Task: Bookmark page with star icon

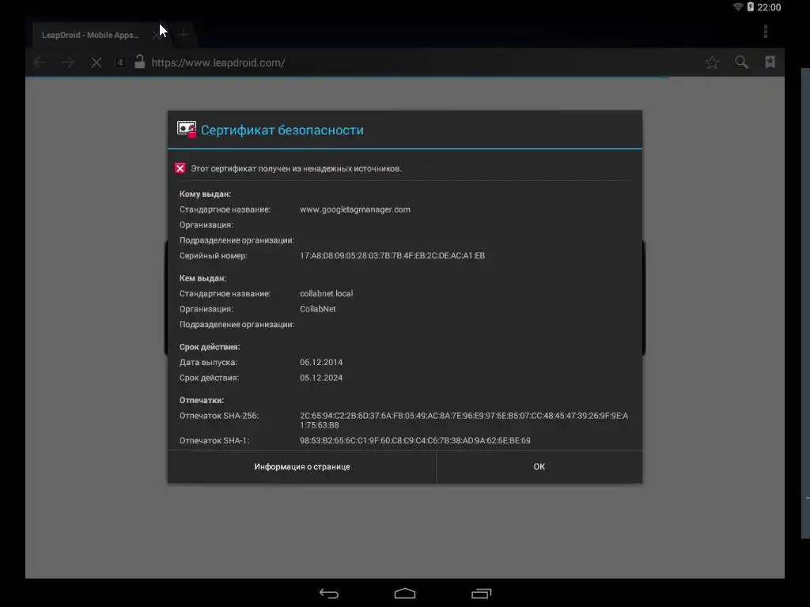Action: (x=712, y=62)
